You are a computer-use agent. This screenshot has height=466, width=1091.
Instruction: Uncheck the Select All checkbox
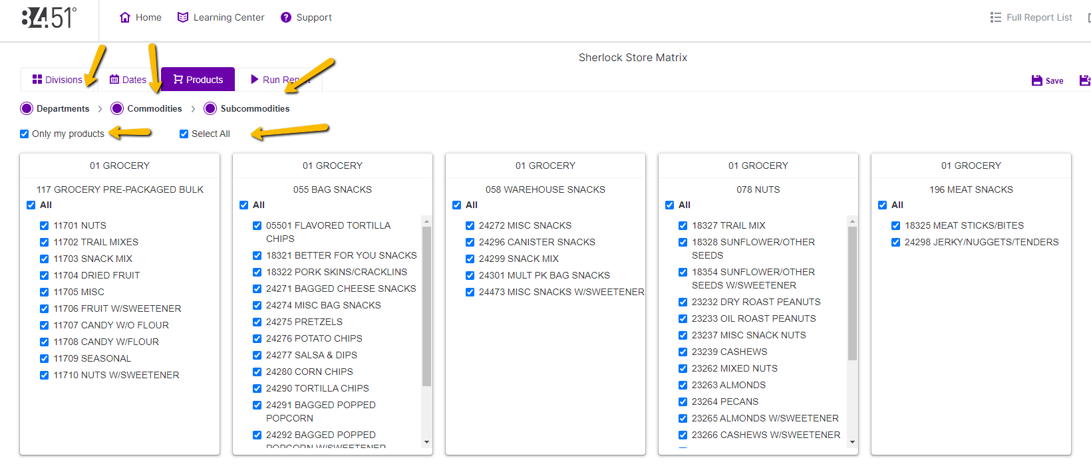(x=184, y=134)
